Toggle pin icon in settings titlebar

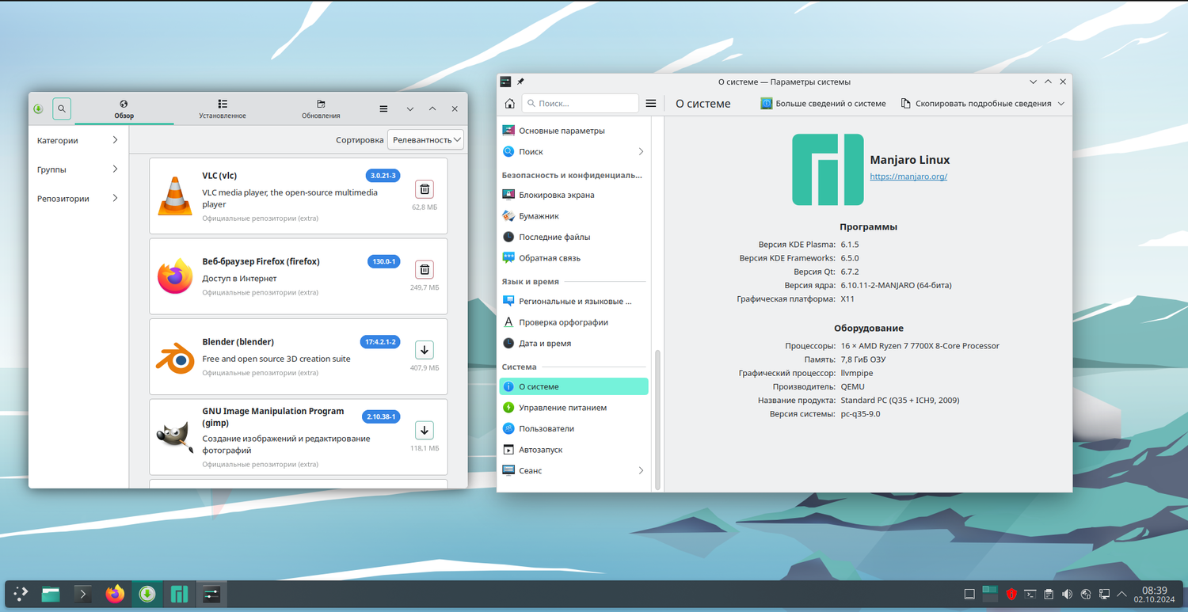point(521,82)
